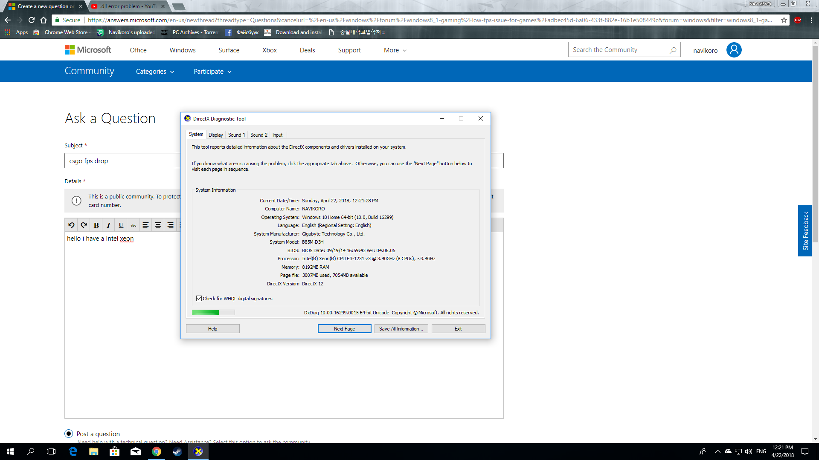Align text left in editor toolbar

click(145, 225)
